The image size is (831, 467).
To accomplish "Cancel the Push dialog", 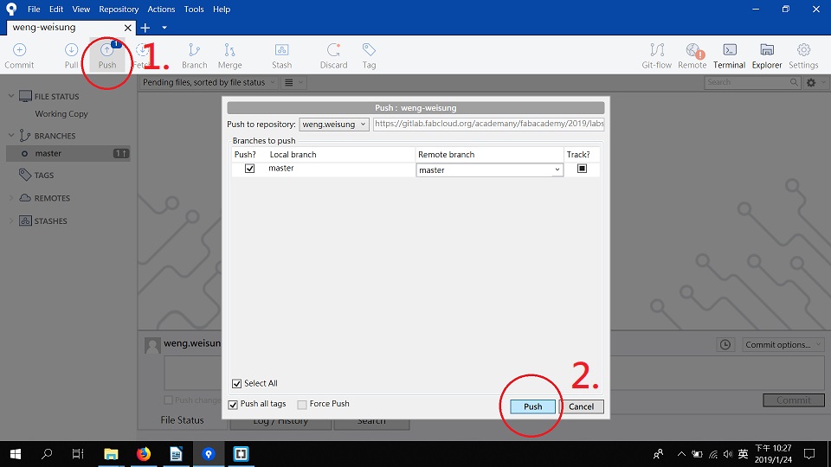I will 582,406.
